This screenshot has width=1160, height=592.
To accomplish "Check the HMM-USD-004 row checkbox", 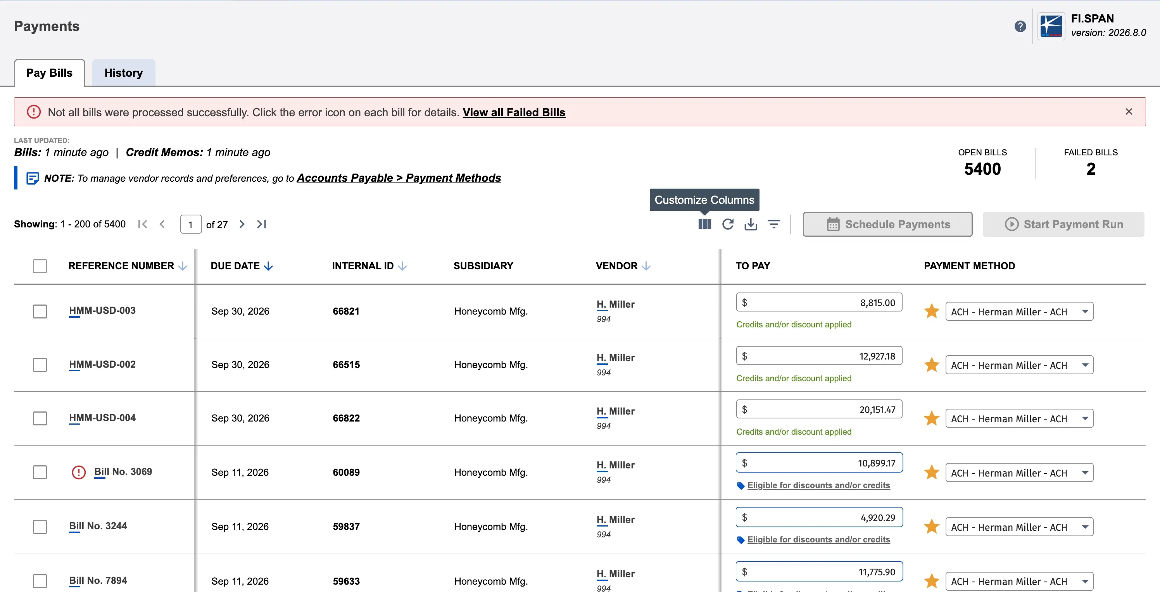I will point(40,418).
